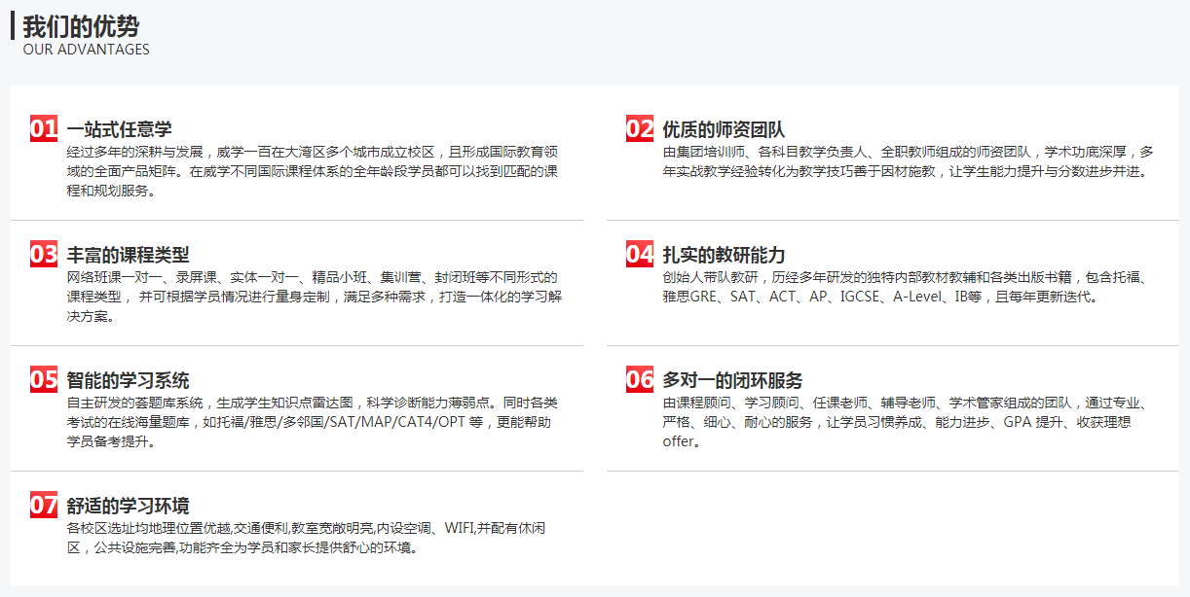Click the red 02 number badge

pos(640,128)
